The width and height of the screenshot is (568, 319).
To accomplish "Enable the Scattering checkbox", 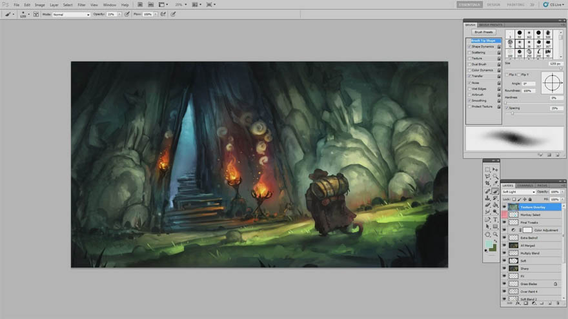I will pyautogui.click(x=469, y=52).
